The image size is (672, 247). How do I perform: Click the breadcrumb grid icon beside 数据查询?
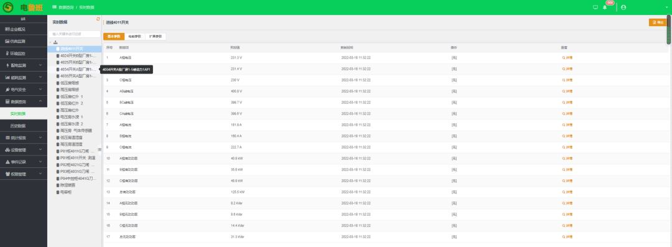tap(54, 7)
